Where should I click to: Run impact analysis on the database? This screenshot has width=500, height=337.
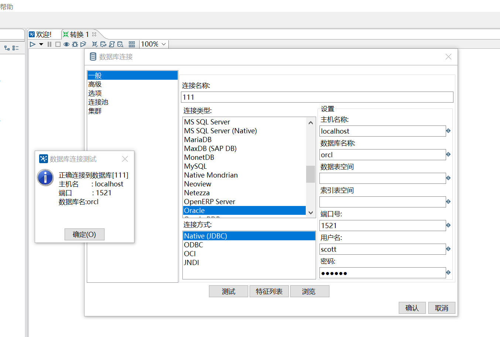[x=103, y=44]
